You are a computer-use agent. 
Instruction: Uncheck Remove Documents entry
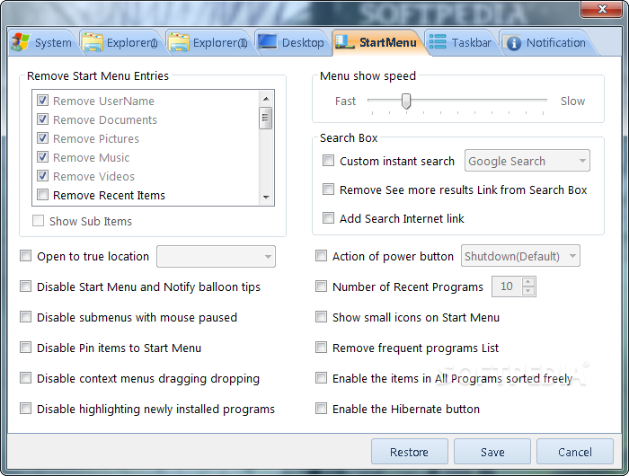pyautogui.click(x=42, y=119)
